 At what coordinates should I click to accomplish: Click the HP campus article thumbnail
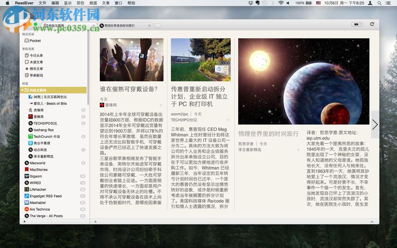pyautogui.click(x=201, y=60)
